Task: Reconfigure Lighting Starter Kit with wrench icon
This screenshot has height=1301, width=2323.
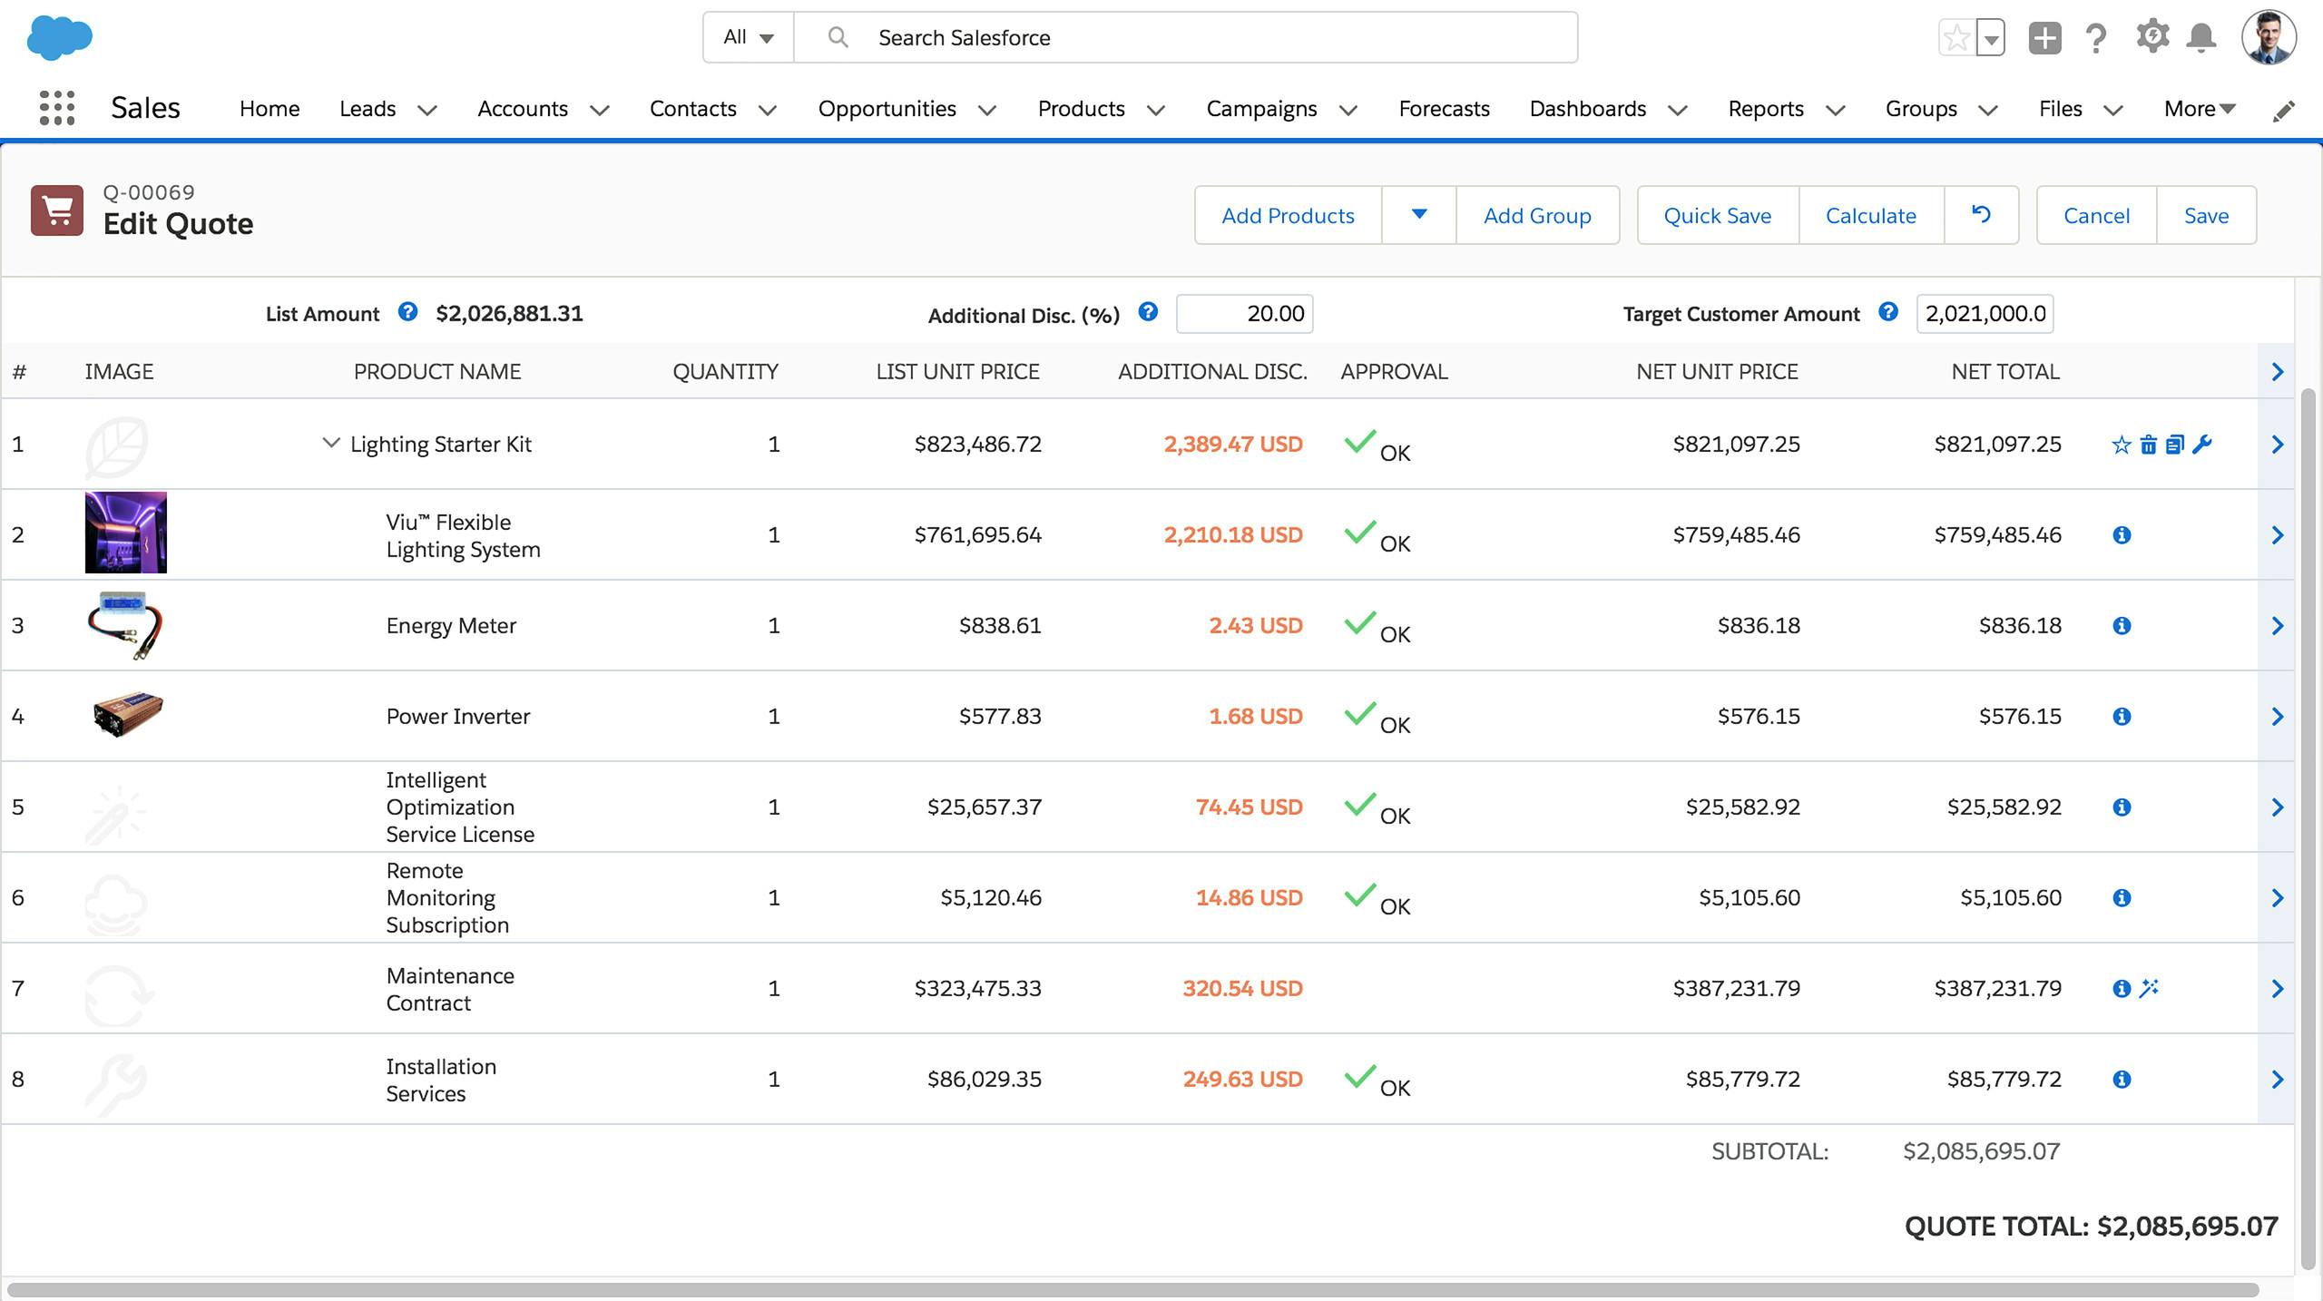Action: coord(2202,445)
